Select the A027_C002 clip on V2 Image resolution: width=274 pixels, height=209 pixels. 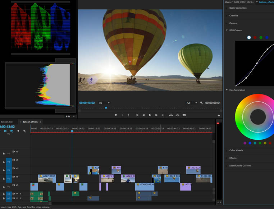point(47,178)
